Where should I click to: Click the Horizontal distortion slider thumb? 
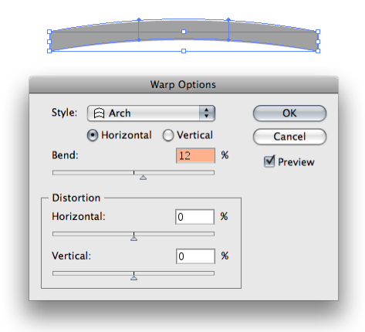(133, 239)
